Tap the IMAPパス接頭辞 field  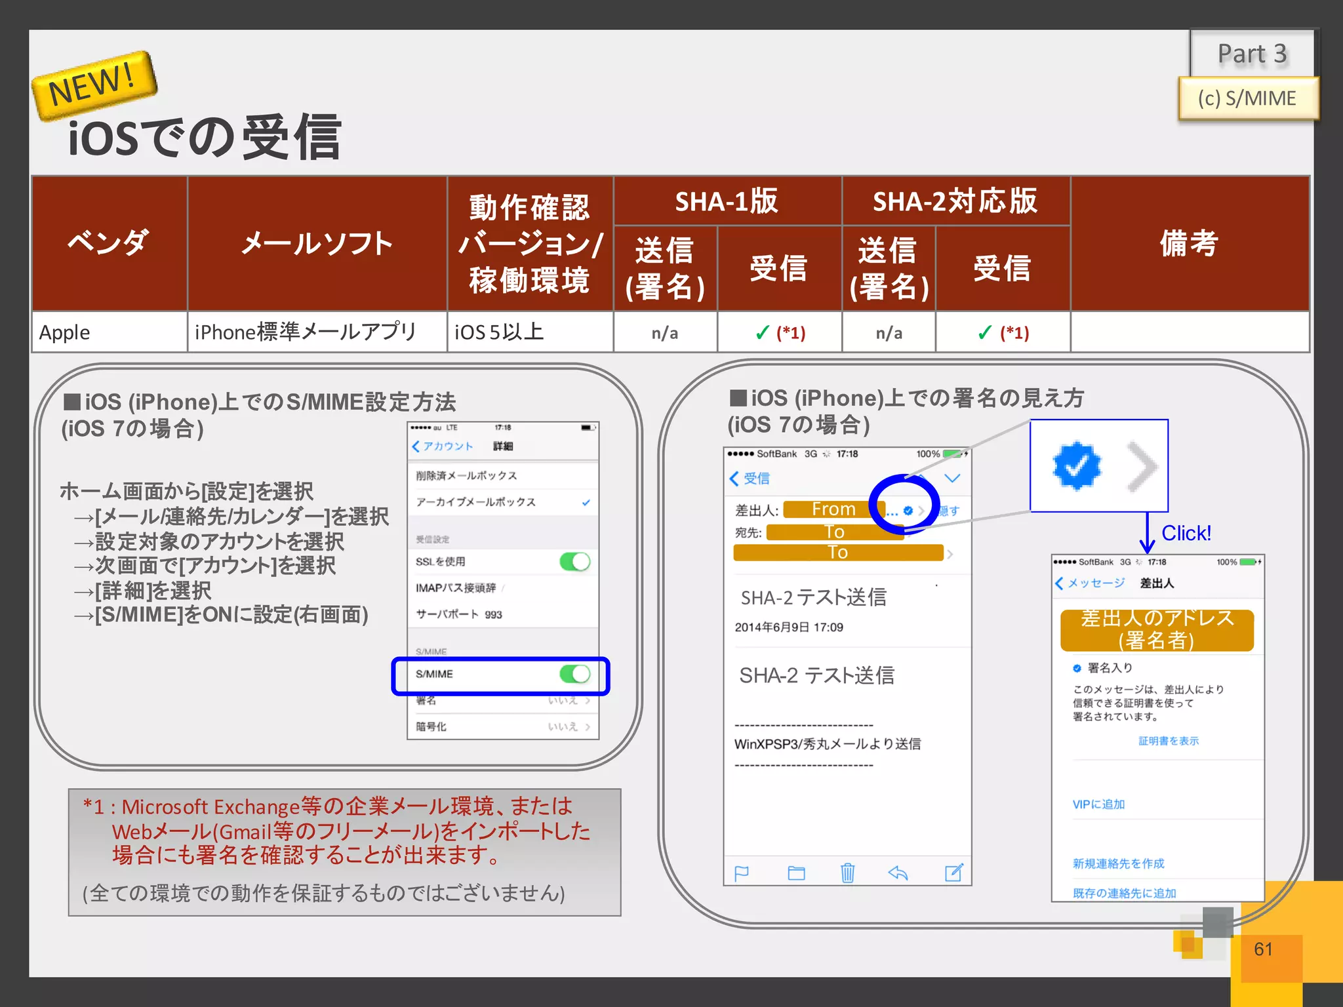503,588
